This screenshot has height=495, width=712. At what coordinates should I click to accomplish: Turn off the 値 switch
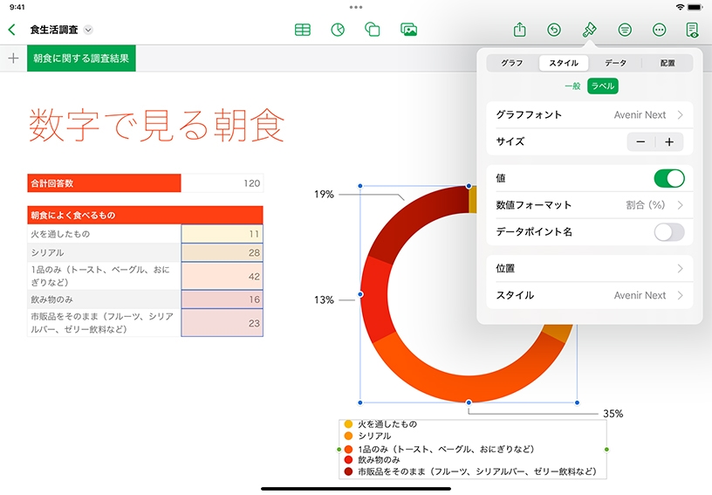[668, 178]
